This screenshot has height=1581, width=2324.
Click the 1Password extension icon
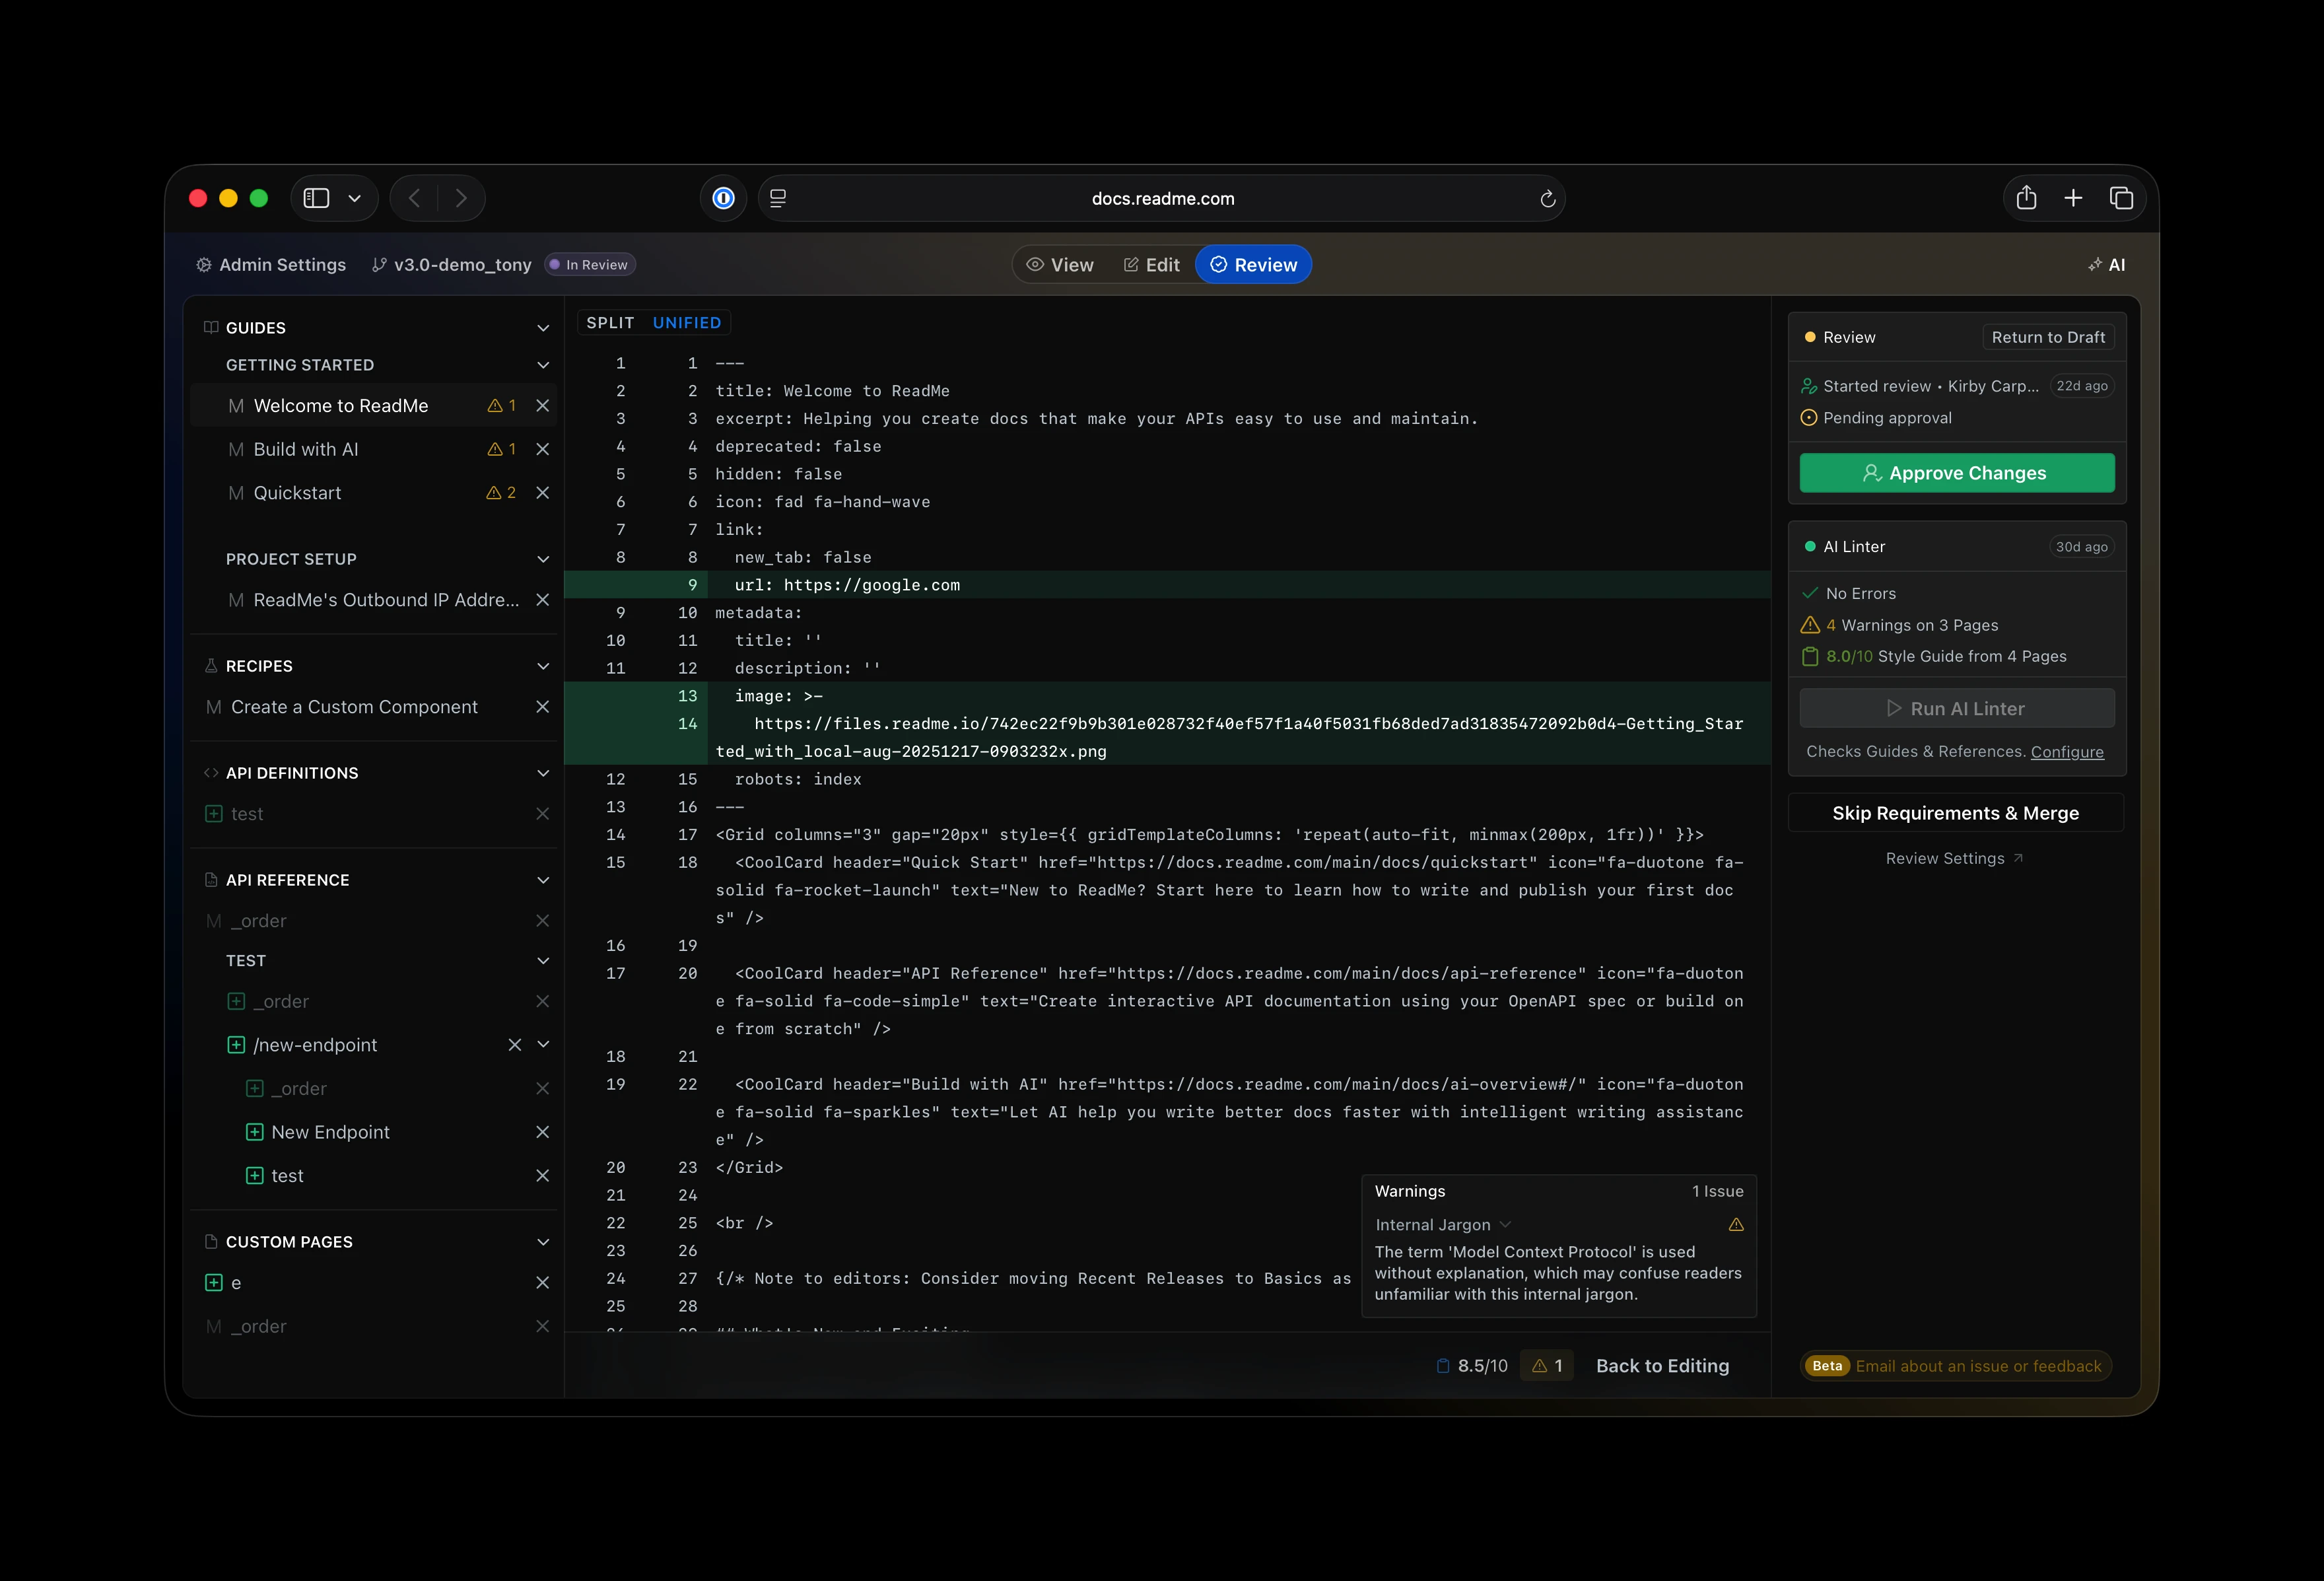[723, 198]
